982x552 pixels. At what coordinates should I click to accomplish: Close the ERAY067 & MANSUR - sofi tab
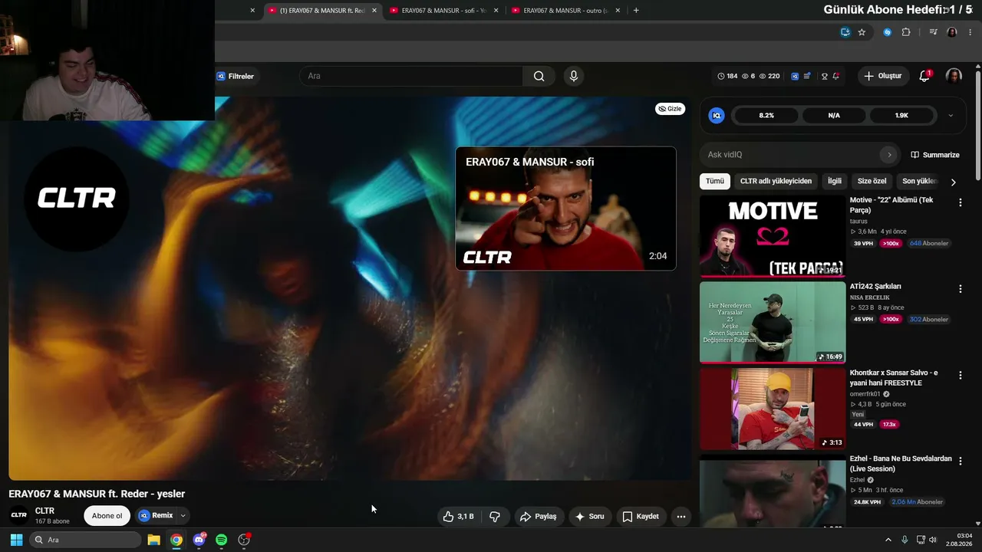(496, 11)
